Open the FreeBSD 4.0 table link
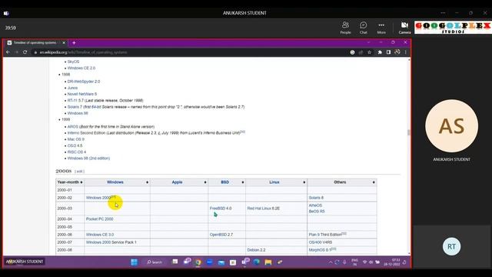 [x=221, y=209]
